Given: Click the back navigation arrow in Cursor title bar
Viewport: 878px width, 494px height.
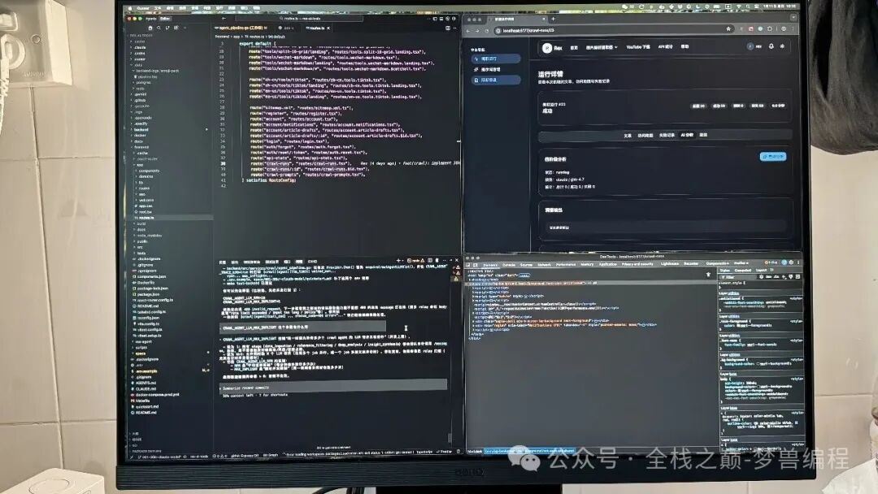Looking at the screenshot, I should click(x=224, y=19).
